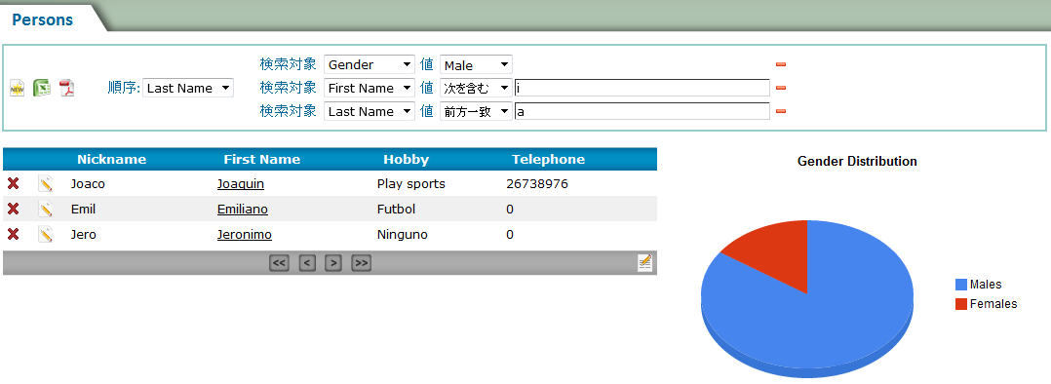Image resolution: width=1051 pixels, height=384 pixels.
Task: Delete the Emil record
Action: [13, 209]
